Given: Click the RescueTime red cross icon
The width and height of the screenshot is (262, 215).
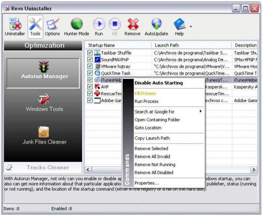Looking at the screenshot, I should pyautogui.click(x=97, y=93).
